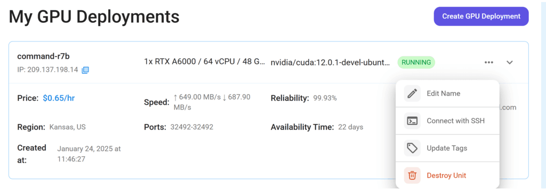Click the IP 209.137.198.14 text
This screenshot has height=193, width=546.
click(x=47, y=70)
